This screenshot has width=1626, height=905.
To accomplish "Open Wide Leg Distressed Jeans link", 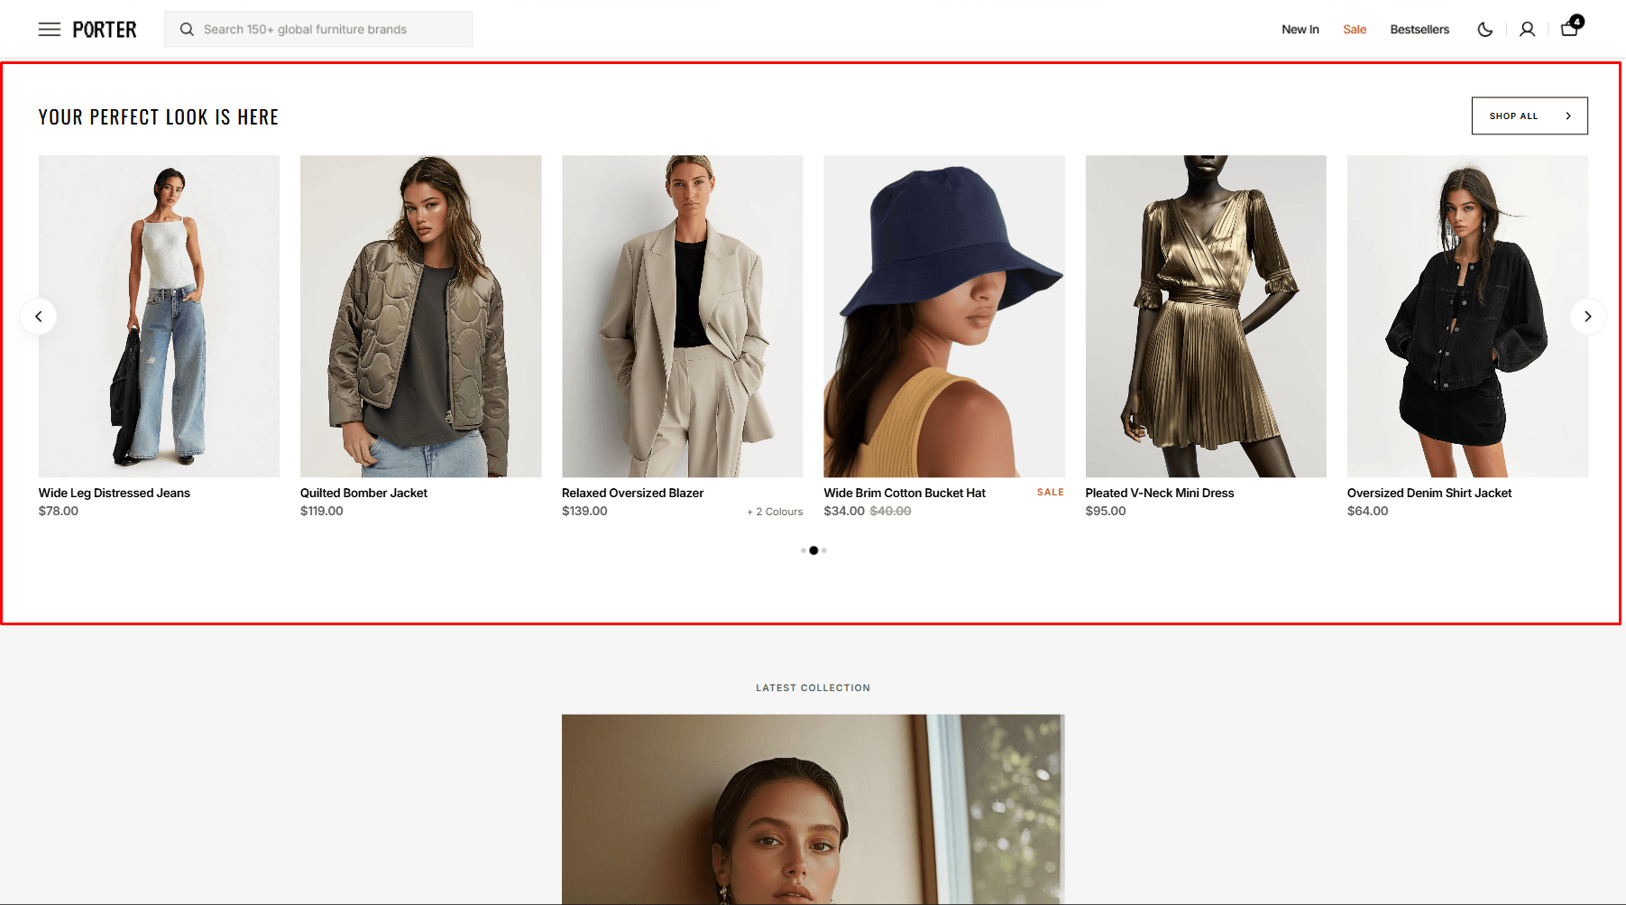I will tap(115, 493).
